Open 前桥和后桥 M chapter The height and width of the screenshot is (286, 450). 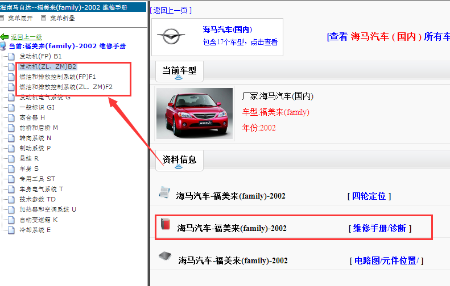[x=39, y=128]
